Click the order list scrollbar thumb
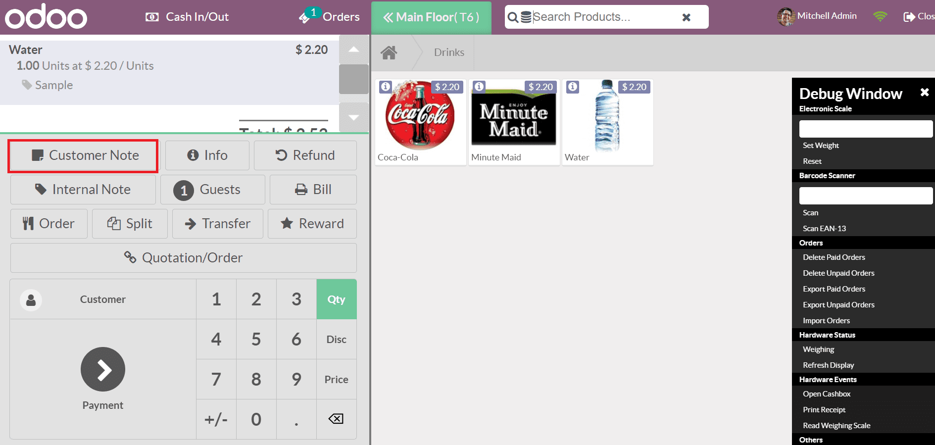 (353, 79)
